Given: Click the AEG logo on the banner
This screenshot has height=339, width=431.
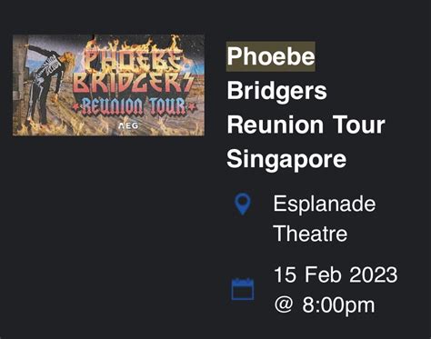Looking at the screenshot, I should tap(128, 125).
